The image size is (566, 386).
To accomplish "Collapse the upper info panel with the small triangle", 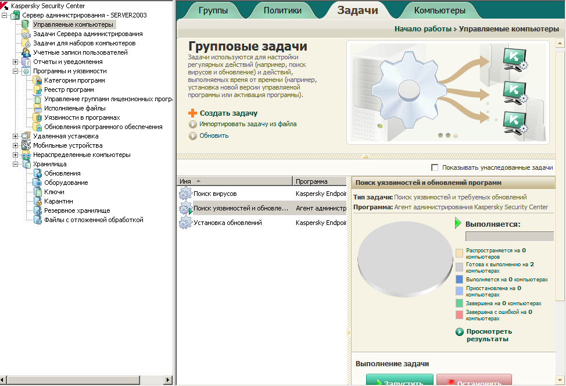I will pyautogui.click(x=366, y=156).
